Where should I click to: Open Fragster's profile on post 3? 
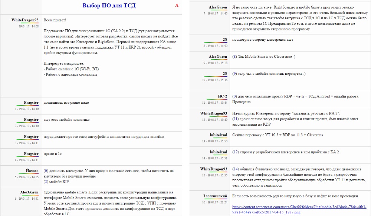(x=31, y=137)
